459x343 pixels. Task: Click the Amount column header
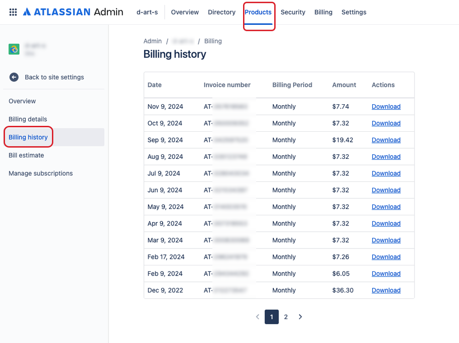click(344, 85)
